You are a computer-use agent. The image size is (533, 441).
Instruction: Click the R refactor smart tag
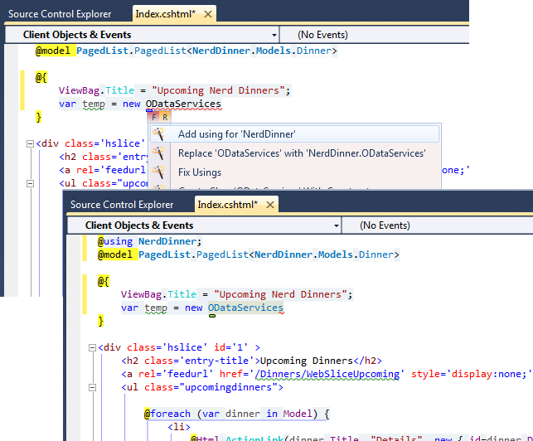(165, 118)
